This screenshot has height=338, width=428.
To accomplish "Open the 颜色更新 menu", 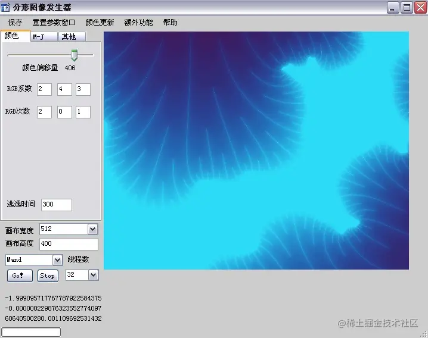I will point(100,23).
